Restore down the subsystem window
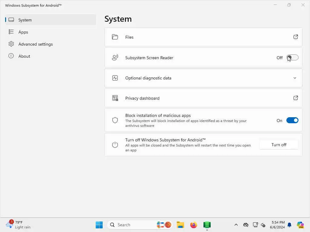The image size is (310, 232). coord(289,5)
